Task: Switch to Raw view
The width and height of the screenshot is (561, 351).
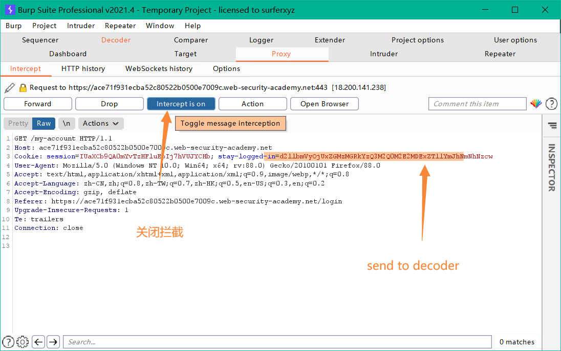Action: [x=44, y=123]
